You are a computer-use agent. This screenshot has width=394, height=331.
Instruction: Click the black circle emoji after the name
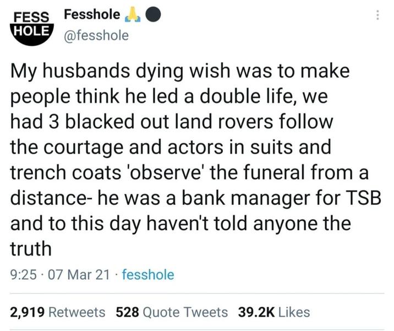tap(154, 15)
